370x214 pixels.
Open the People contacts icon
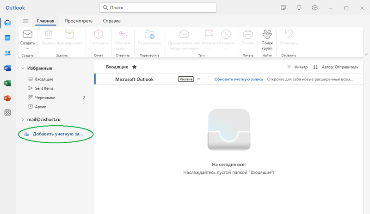(7, 53)
